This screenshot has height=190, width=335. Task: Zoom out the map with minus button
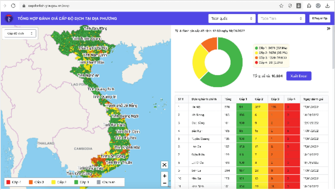point(164,183)
